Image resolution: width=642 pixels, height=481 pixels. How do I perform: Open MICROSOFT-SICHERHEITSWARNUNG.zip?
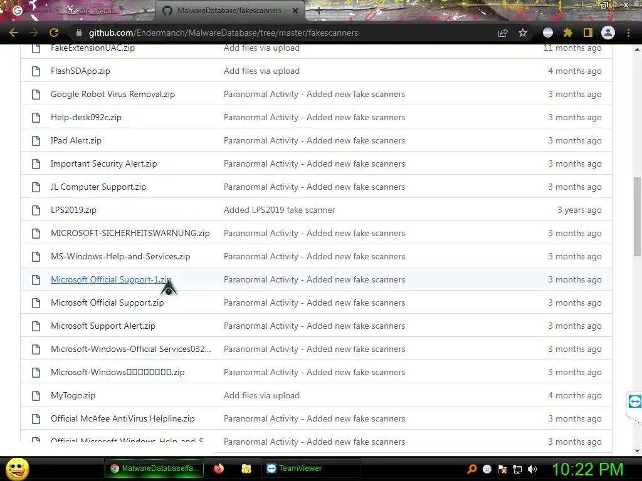click(x=130, y=233)
